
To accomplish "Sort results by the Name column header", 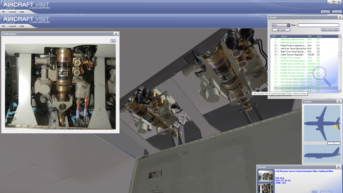I will click(x=293, y=36).
